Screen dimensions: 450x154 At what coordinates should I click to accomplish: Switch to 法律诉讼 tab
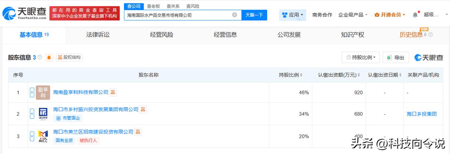(98, 34)
